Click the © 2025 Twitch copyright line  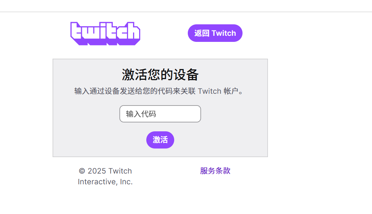(105, 171)
